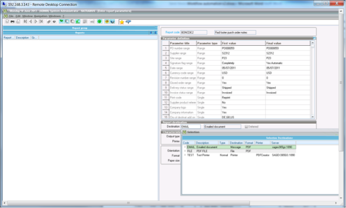
Task: Click the Remote Desktop Connection title icon
Action: pyautogui.click(x=4, y=4)
